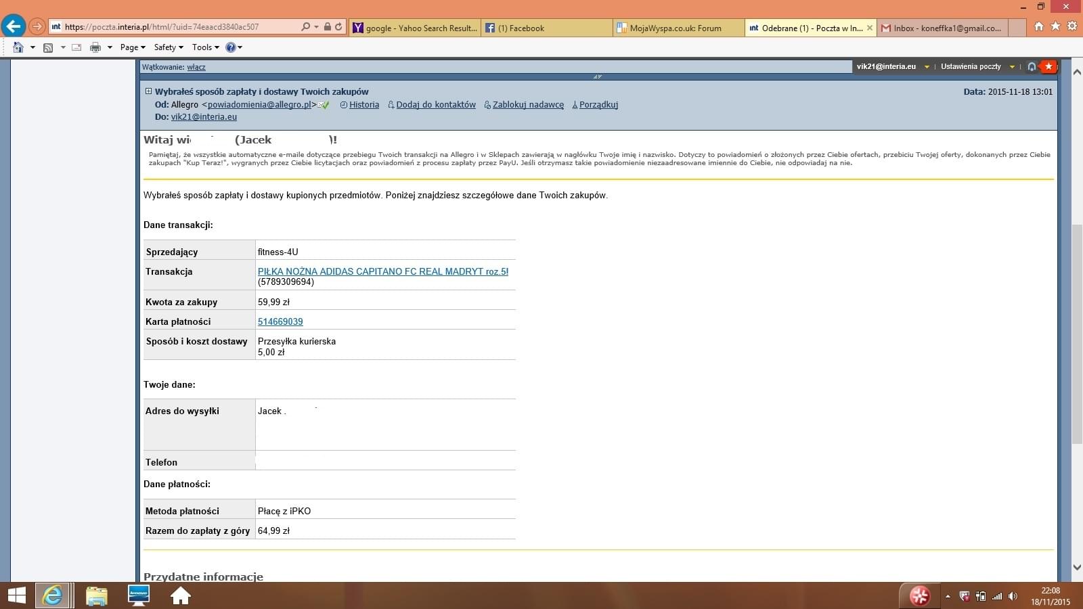Click the powiadomienia@allegro.pl sender link
The height and width of the screenshot is (609, 1083).
(x=259, y=105)
